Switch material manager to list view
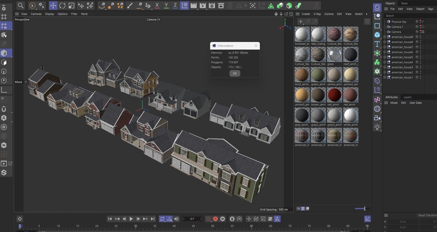The height and width of the screenshot is (232, 437). click(x=298, y=209)
